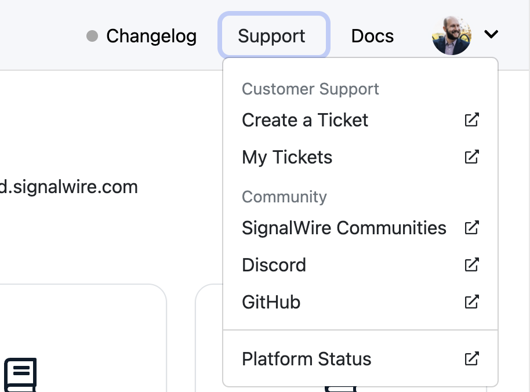Click the user profile avatar photo
This screenshot has height=392, width=530.
click(x=451, y=36)
